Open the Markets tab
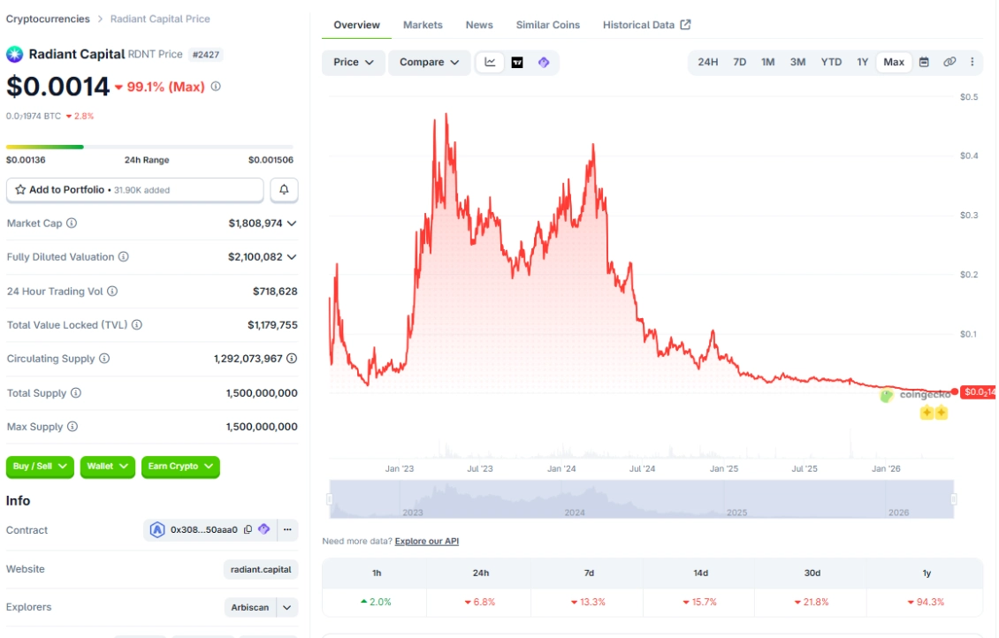This screenshot has height=638, width=999. pyautogui.click(x=423, y=25)
